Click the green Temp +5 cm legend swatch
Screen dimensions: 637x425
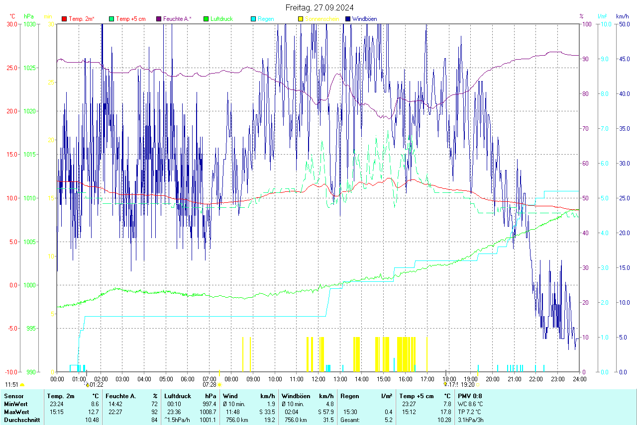pyautogui.click(x=111, y=19)
